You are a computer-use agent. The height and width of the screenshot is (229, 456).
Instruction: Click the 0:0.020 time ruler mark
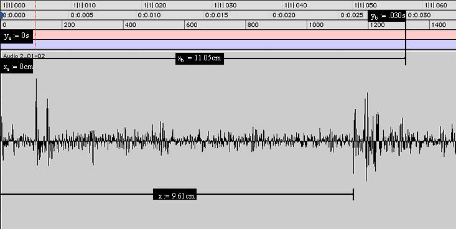[284, 15]
